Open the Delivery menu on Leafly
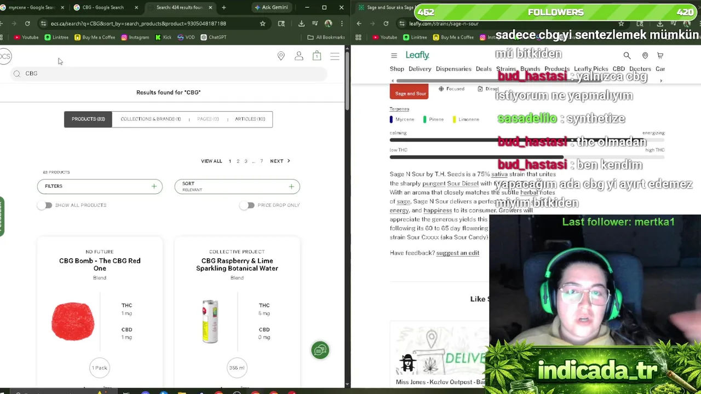This screenshot has width=701, height=394. click(420, 69)
